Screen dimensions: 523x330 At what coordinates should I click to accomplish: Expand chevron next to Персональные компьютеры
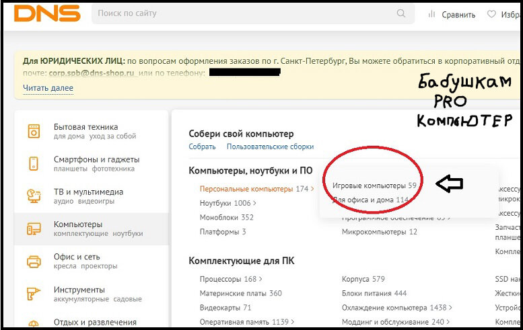coord(312,189)
